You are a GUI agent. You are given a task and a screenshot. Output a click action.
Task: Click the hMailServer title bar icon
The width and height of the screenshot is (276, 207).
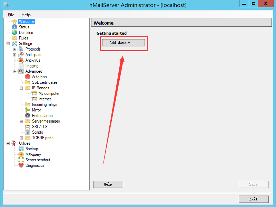(x=6, y=5)
